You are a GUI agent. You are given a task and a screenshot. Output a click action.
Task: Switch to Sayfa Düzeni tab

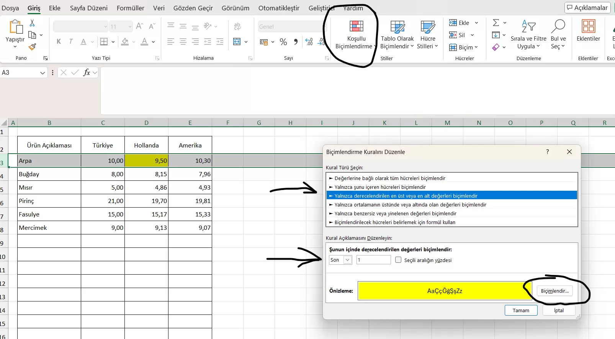click(89, 8)
